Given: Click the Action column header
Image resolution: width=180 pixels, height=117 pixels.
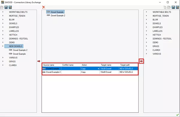Looking at the screenshot, I should (90, 65).
